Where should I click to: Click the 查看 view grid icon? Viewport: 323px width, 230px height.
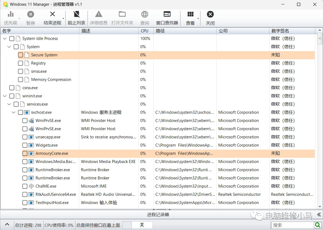(190, 14)
